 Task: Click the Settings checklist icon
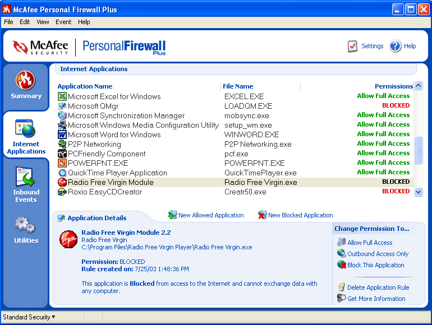[352, 46]
